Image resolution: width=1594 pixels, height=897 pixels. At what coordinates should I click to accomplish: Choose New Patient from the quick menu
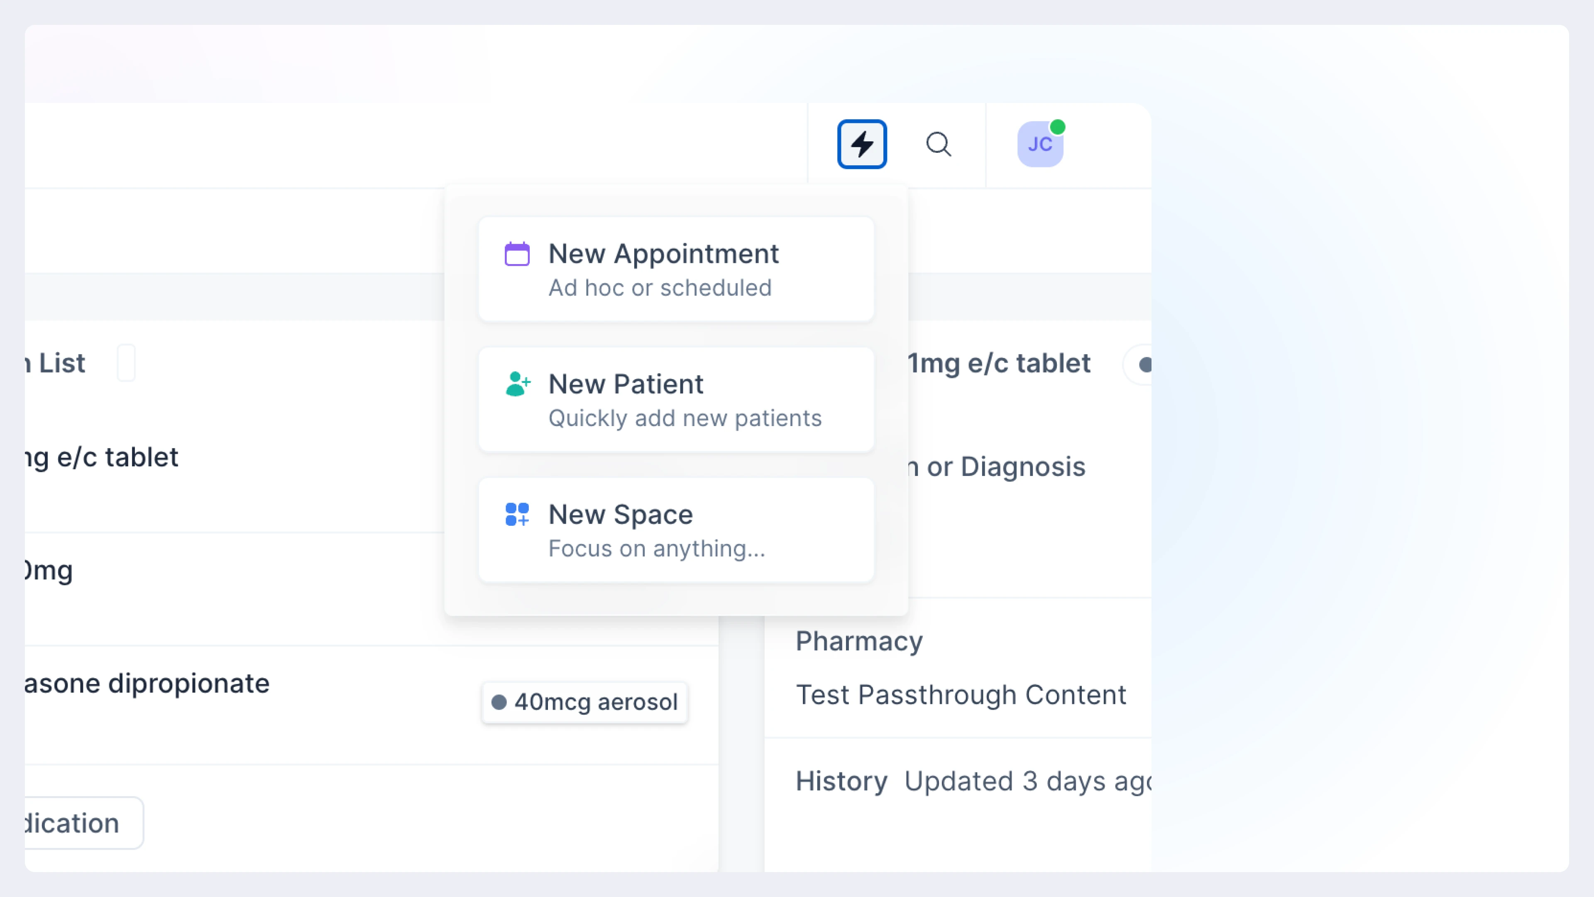[676, 399]
